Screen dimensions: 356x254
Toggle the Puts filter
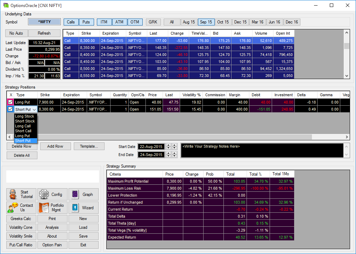coord(86,22)
